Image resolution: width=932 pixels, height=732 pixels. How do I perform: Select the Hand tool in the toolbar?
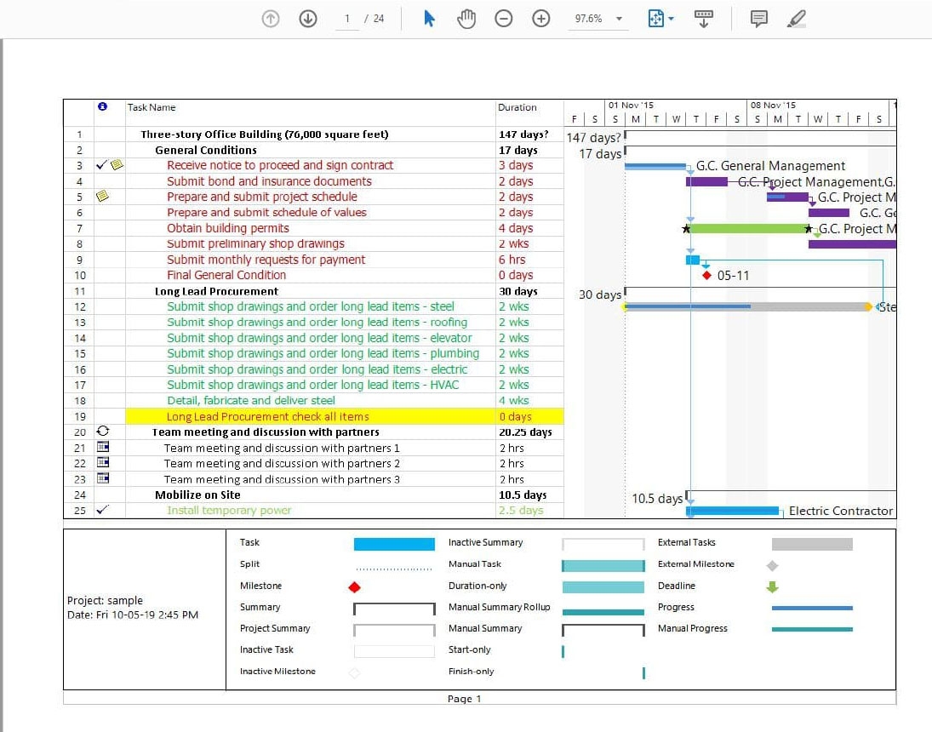(466, 18)
